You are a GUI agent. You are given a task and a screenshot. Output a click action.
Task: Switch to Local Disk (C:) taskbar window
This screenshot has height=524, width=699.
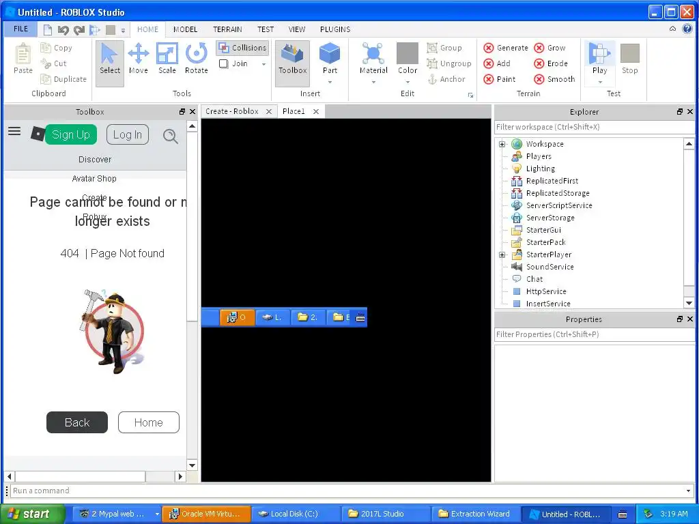(x=295, y=514)
